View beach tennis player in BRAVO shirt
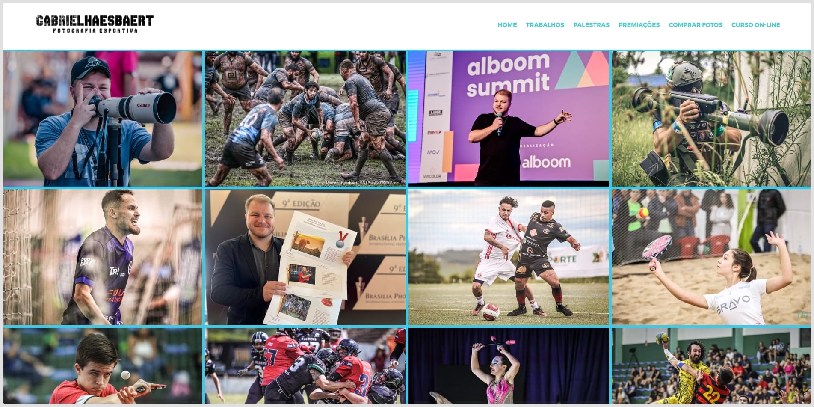This screenshot has width=814, height=407. (x=711, y=257)
